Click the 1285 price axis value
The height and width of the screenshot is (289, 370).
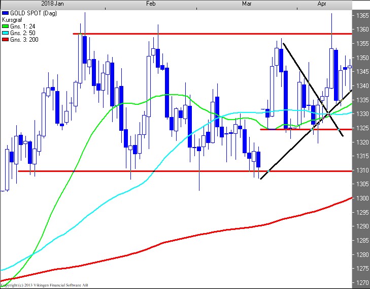pos(362,240)
